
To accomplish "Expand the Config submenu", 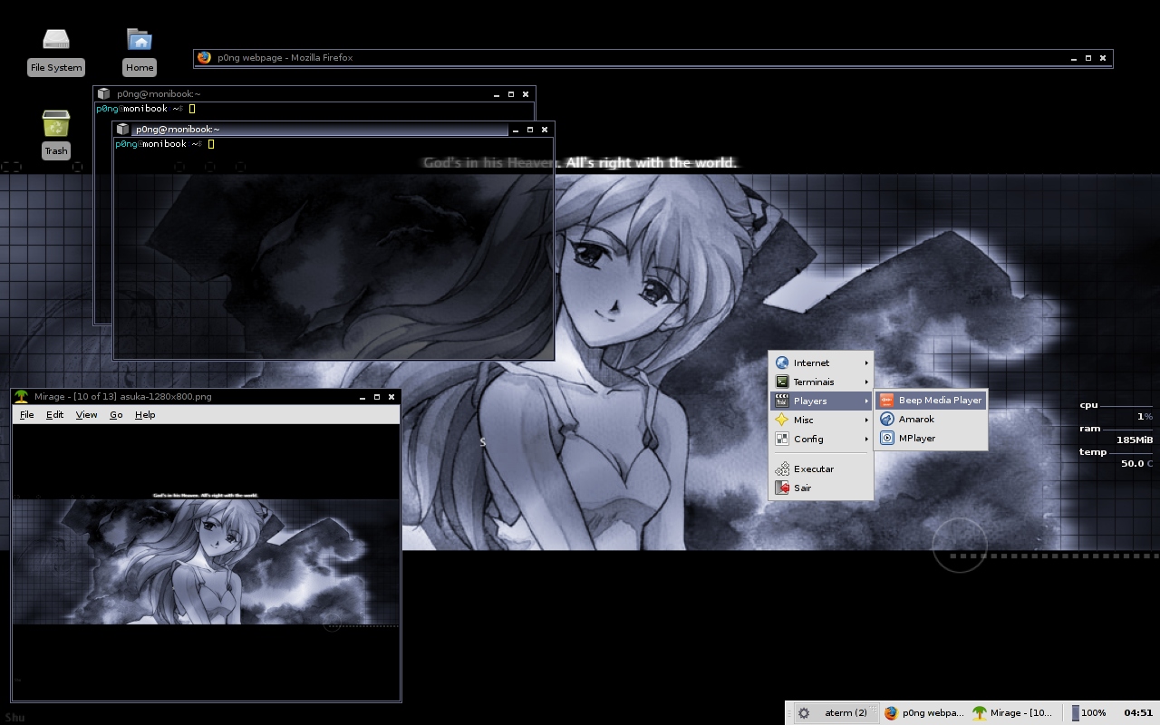I will click(821, 439).
